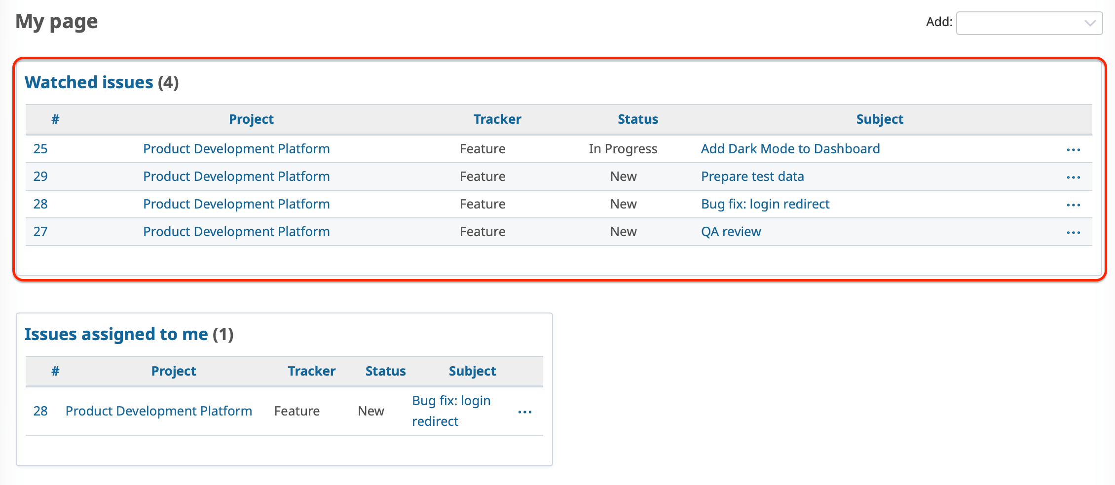Image resolution: width=1115 pixels, height=485 pixels.
Task: Open actions menu in Issues assigned to me
Action: (x=524, y=412)
